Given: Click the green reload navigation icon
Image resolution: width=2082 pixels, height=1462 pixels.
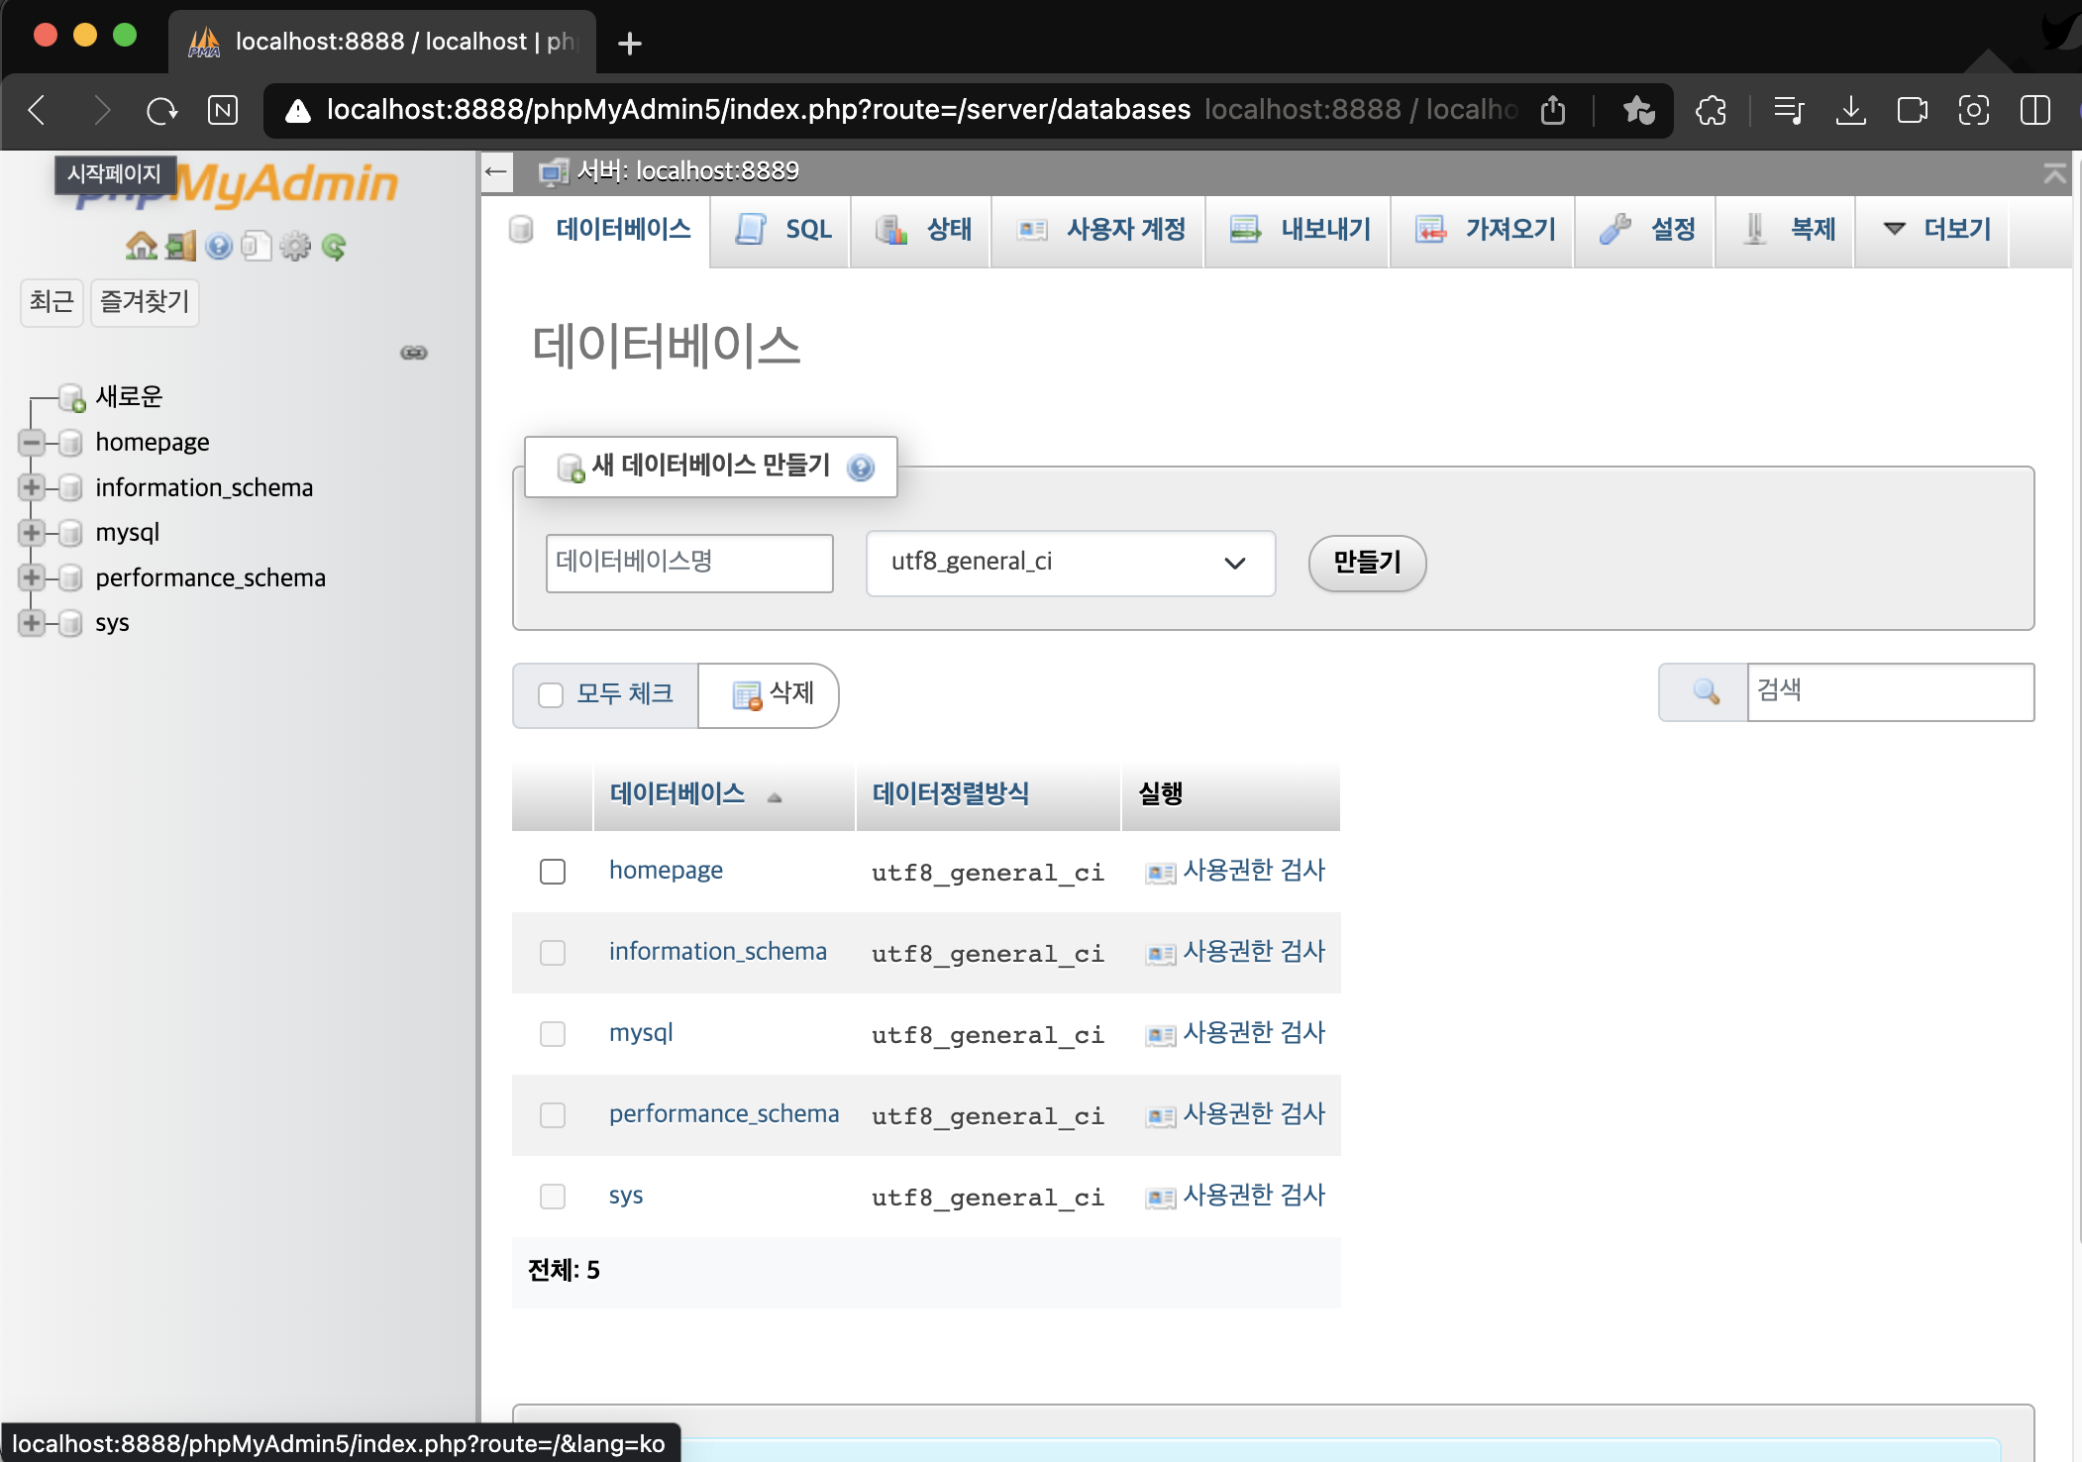Looking at the screenshot, I should (334, 246).
